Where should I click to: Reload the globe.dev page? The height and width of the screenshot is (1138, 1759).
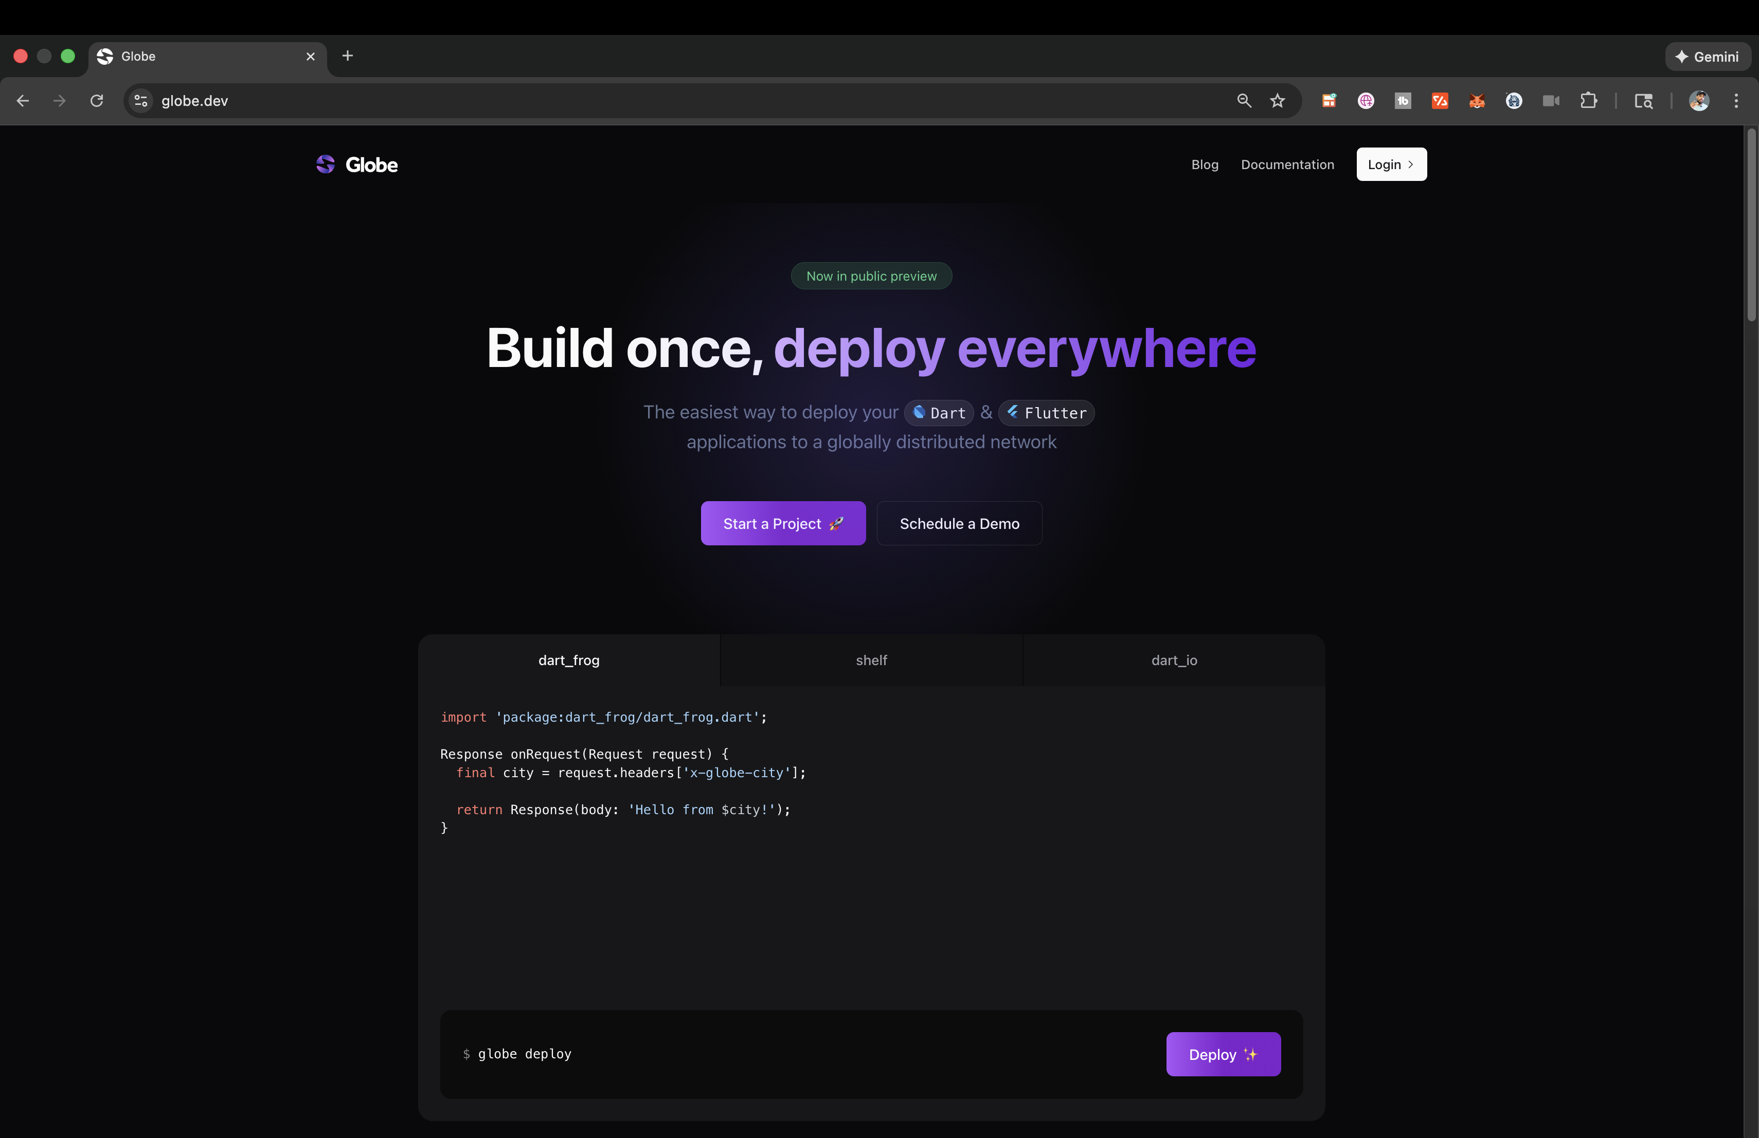[x=97, y=101]
